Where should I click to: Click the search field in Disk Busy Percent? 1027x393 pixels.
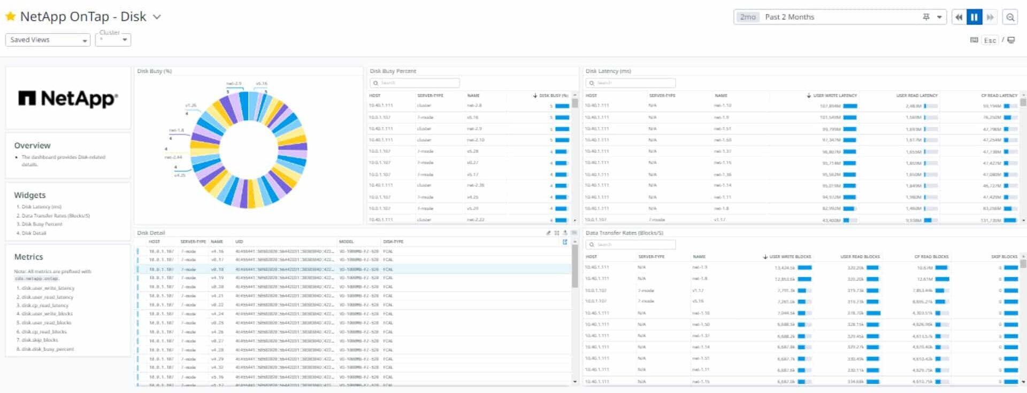415,83
